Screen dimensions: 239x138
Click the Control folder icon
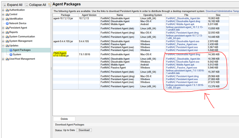(7, 14)
